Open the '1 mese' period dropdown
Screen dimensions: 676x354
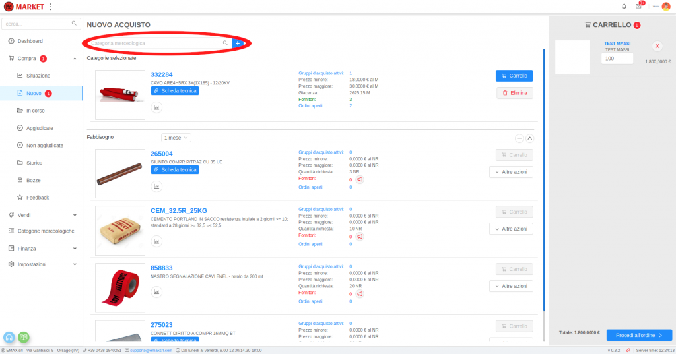[176, 138]
